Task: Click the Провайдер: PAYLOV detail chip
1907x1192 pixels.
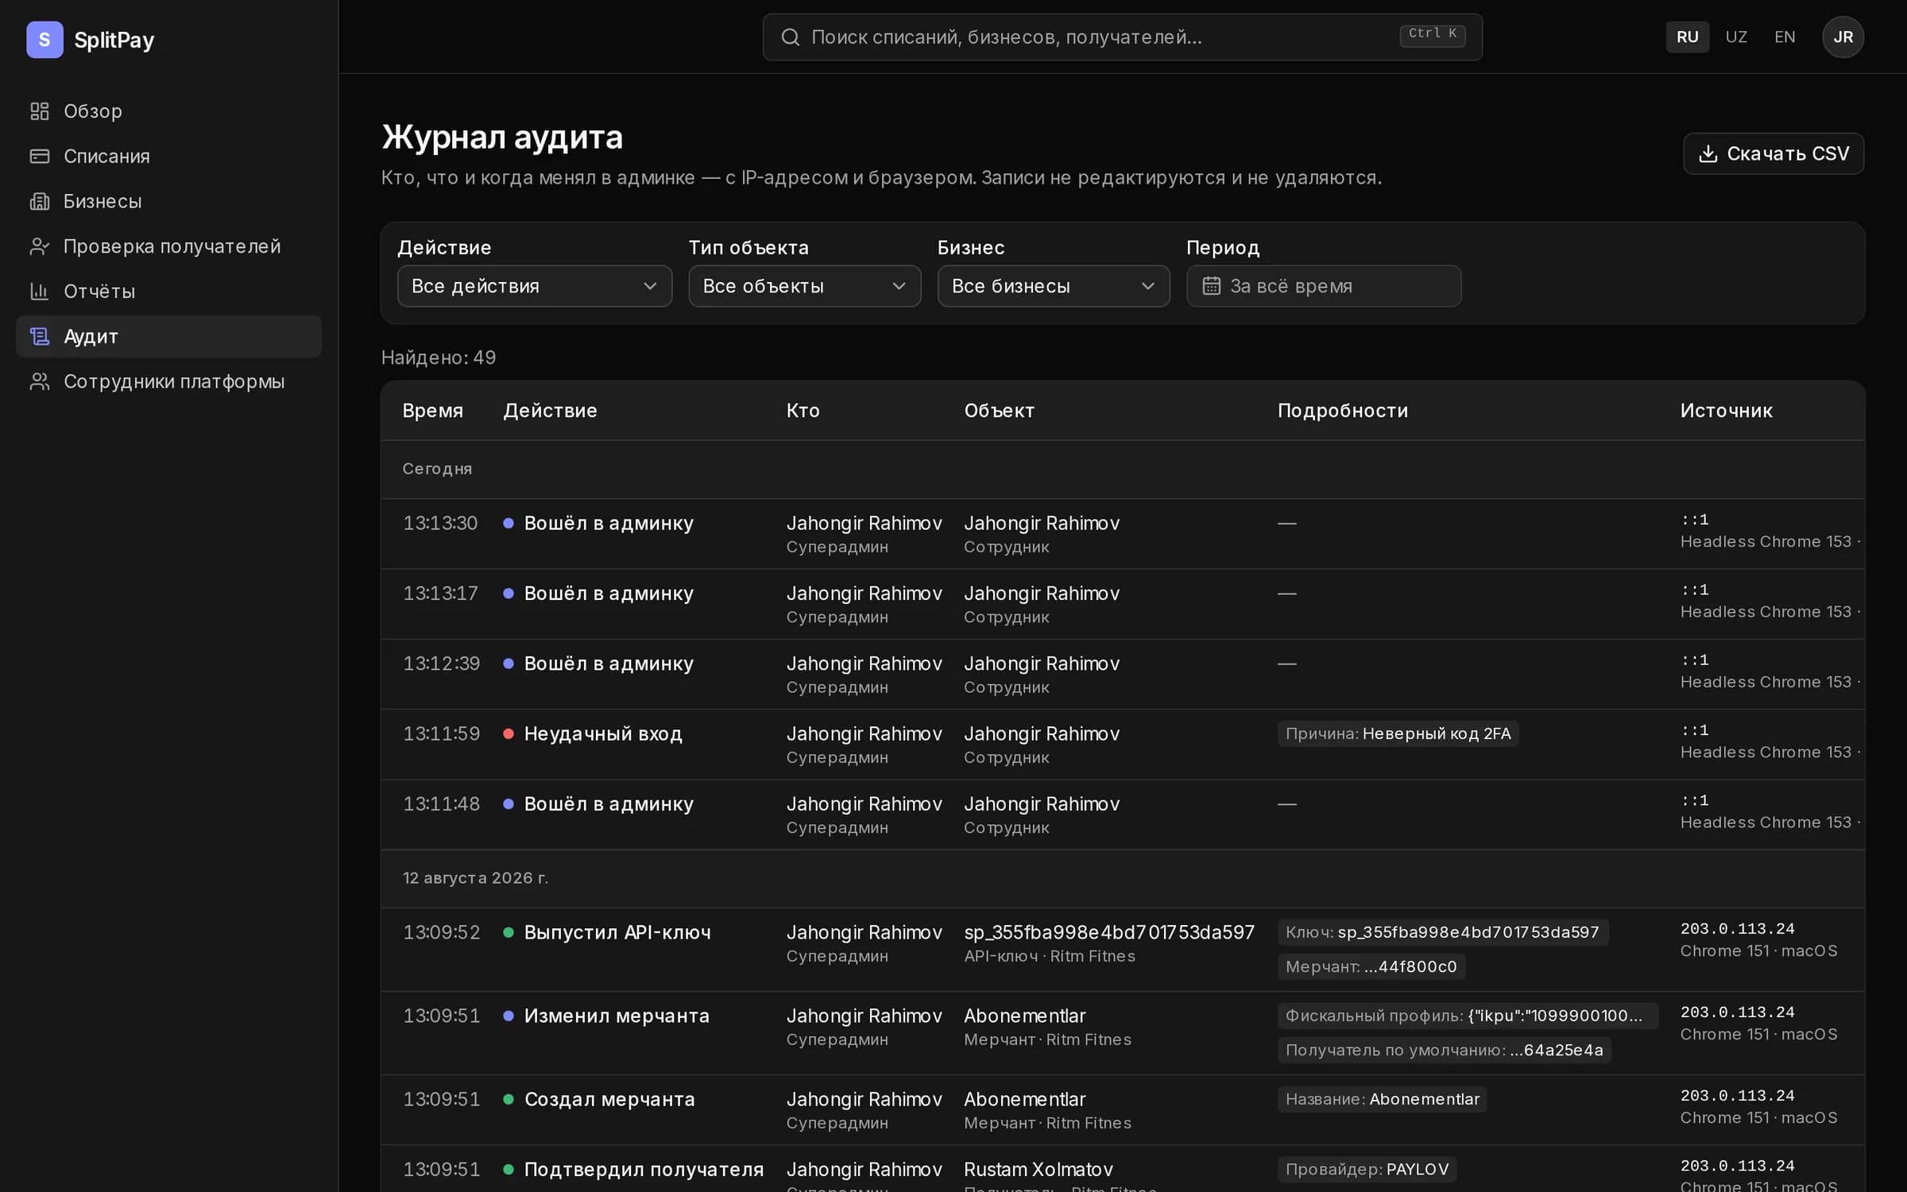Action: tap(1367, 1169)
